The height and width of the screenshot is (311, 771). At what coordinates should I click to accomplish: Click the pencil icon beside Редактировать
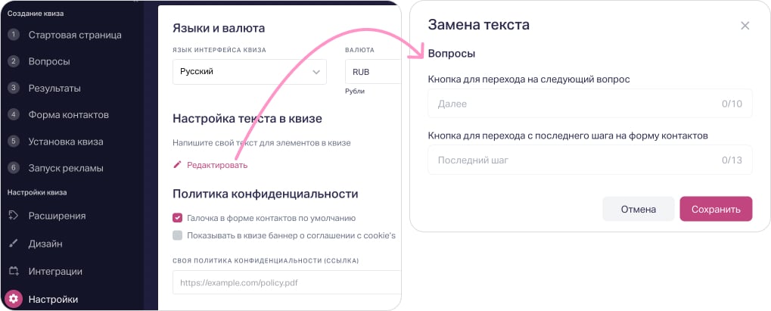178,165
